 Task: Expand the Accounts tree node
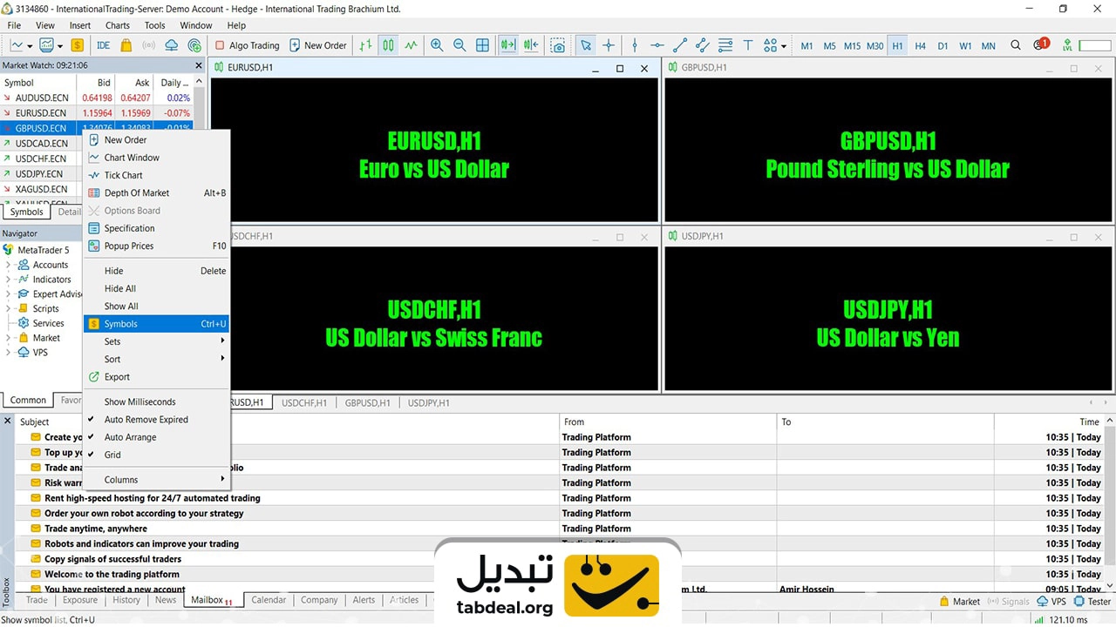pyautogui.click(x=9, y=265)
